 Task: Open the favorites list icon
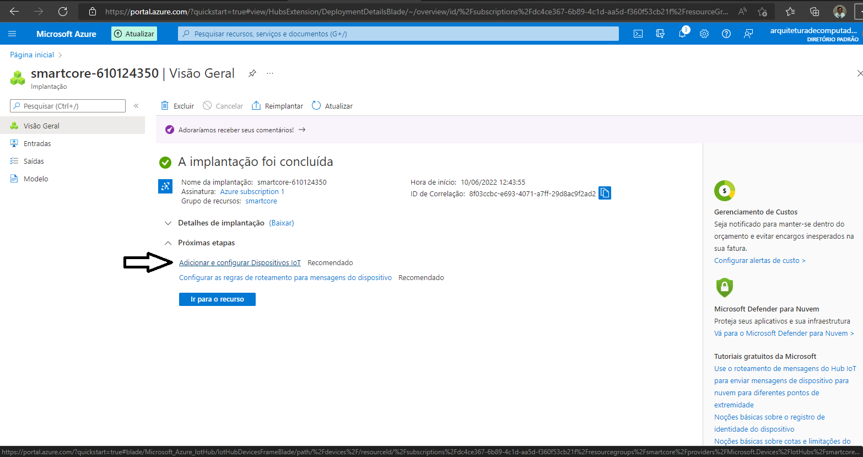point(790,11)
